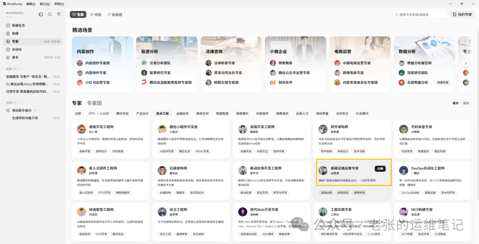
Task: Click the filter funnel icon in sidebar
Action: pyautogui.click(x=59, y=14)
